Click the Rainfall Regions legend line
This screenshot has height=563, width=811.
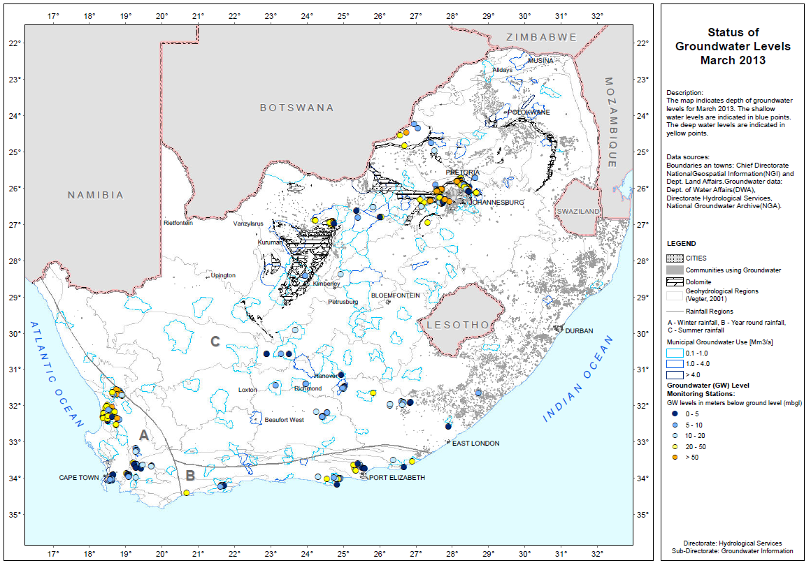pyautogui.click(x=675, y=312)
